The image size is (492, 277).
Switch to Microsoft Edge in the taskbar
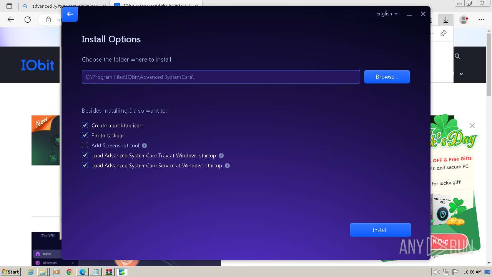pos(83,272)
